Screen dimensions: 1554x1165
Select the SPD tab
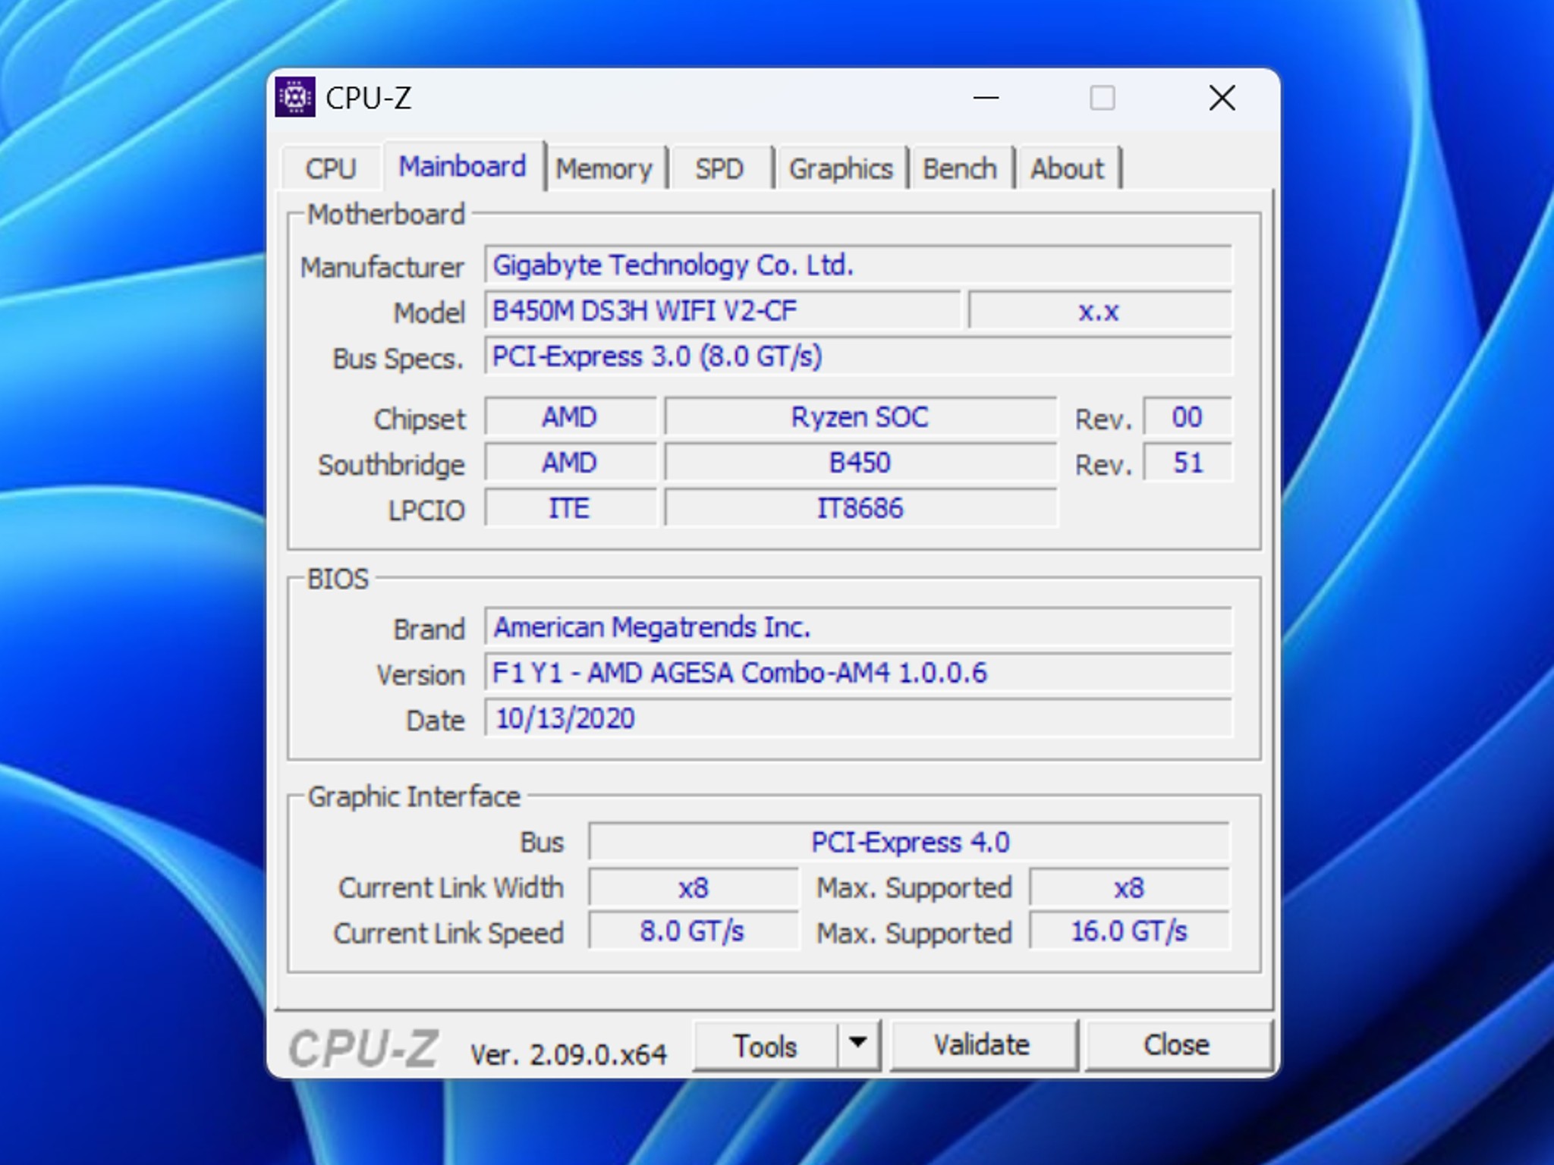pyautogui.click(x=719, y=168)
